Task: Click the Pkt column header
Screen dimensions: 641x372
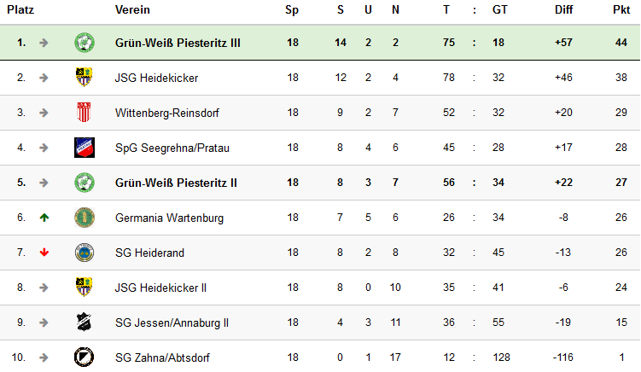Action: coord(621,10)
